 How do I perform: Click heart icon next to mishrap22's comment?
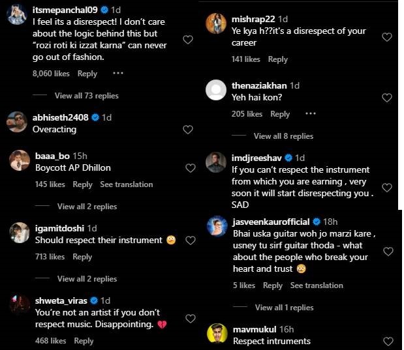(x=387, y=37)
